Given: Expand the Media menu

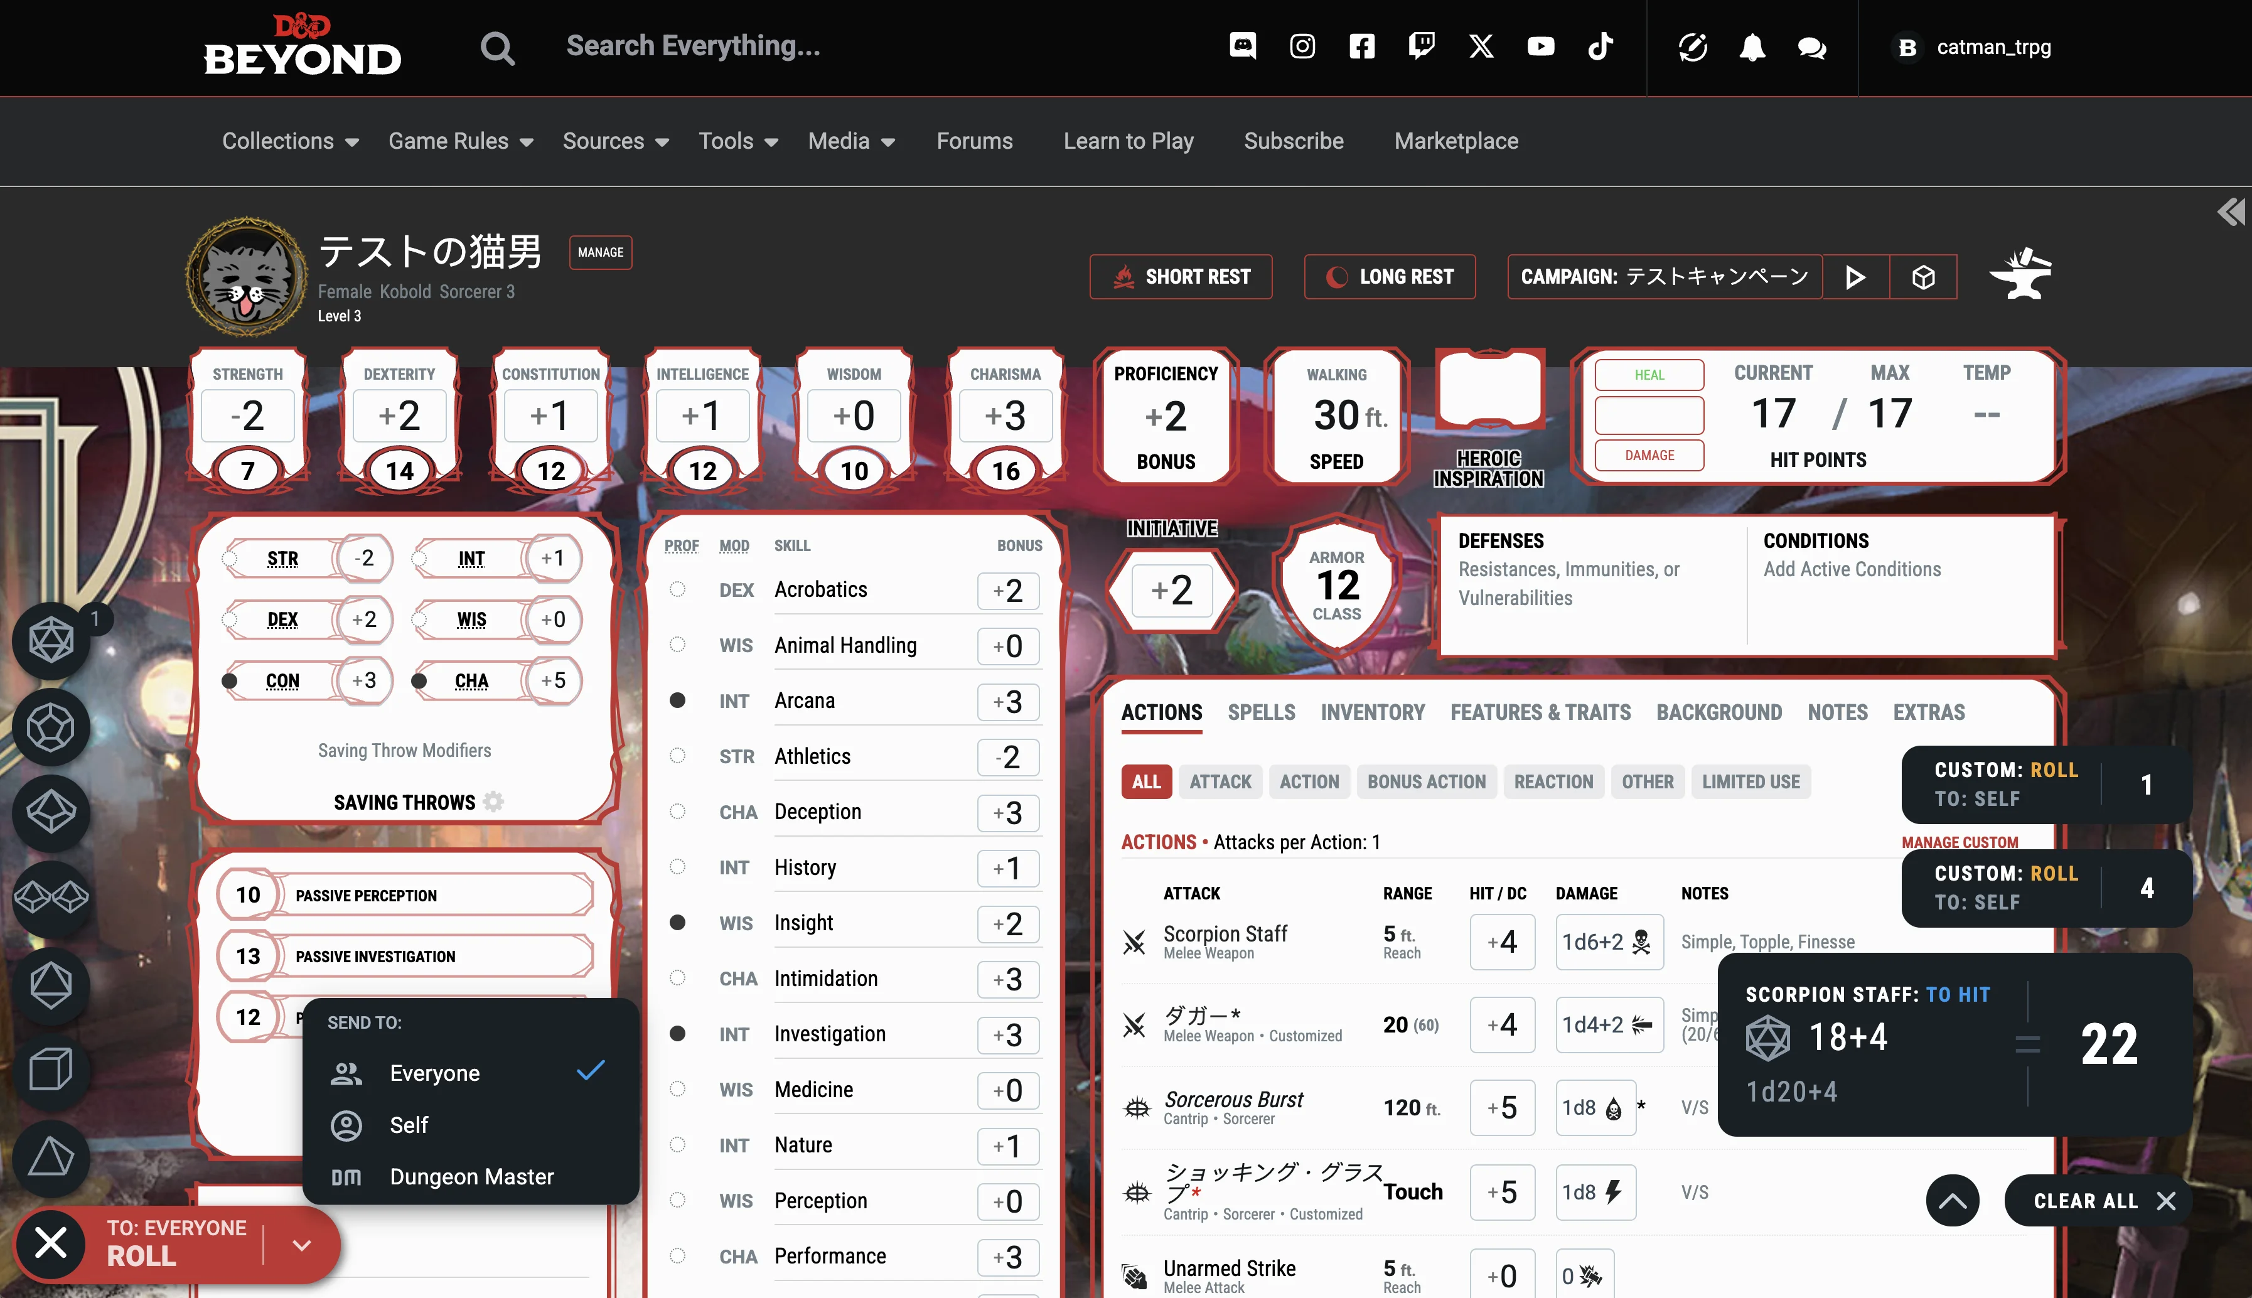Looking at the screenshot, I should point(851,141).
